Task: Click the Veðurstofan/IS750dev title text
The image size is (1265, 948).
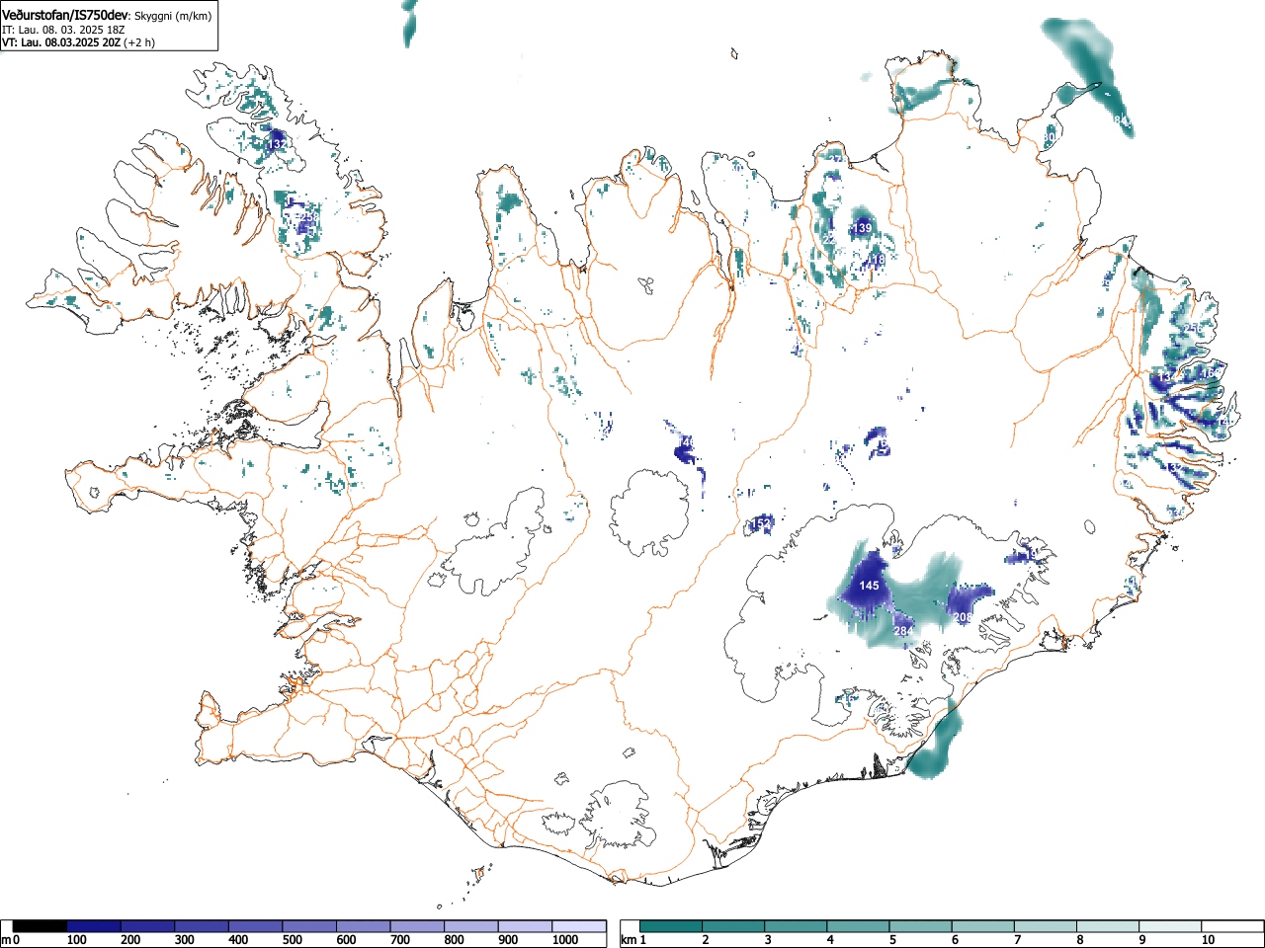Action: pyautogui.click(x=66, y=14)
